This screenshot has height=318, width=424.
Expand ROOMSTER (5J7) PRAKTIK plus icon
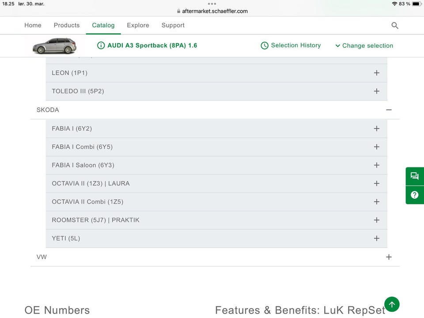click(x=376, y=220)
